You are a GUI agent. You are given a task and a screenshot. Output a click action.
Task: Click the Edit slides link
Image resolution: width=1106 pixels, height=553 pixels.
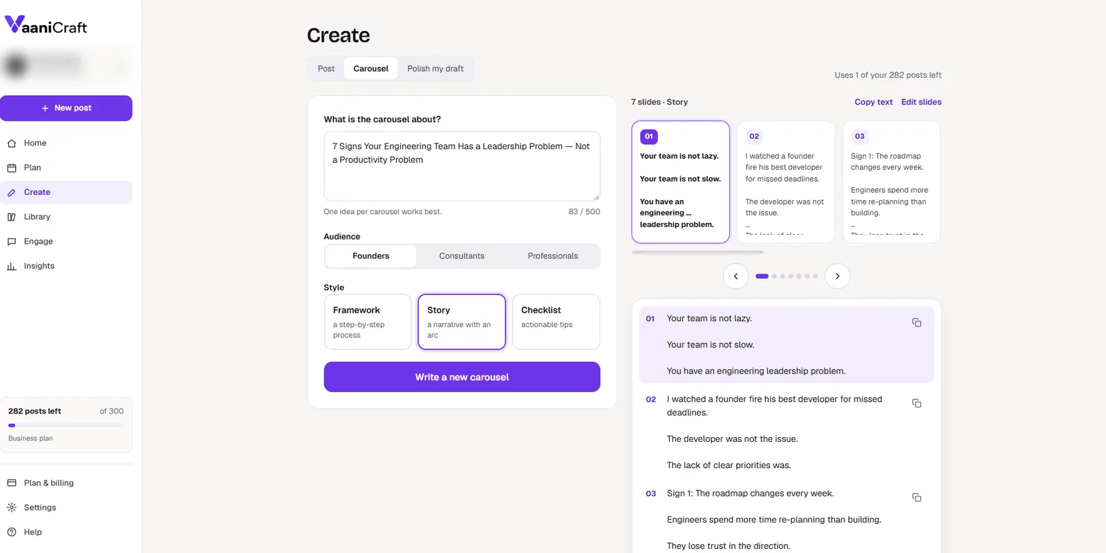pos(921,102)
